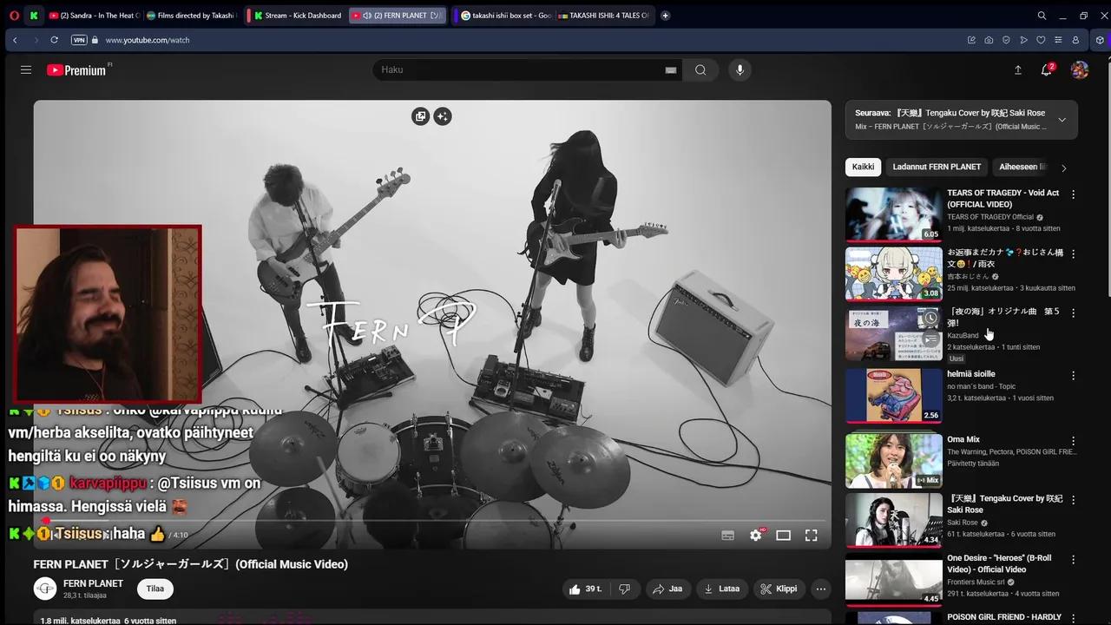Open the on-screen keyboard icon in search

tap(670, 70)
